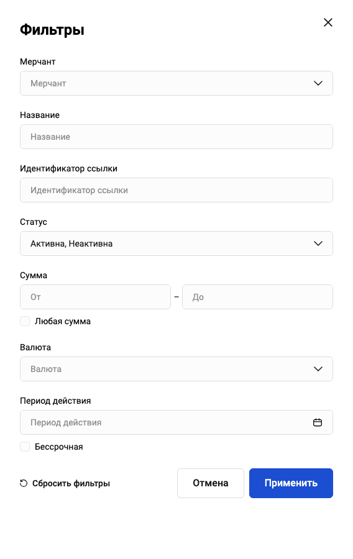Viewport: 353px width, 559px height.
Task: Focus the Идентификатор ссылки input field
Action: (176, 190)
